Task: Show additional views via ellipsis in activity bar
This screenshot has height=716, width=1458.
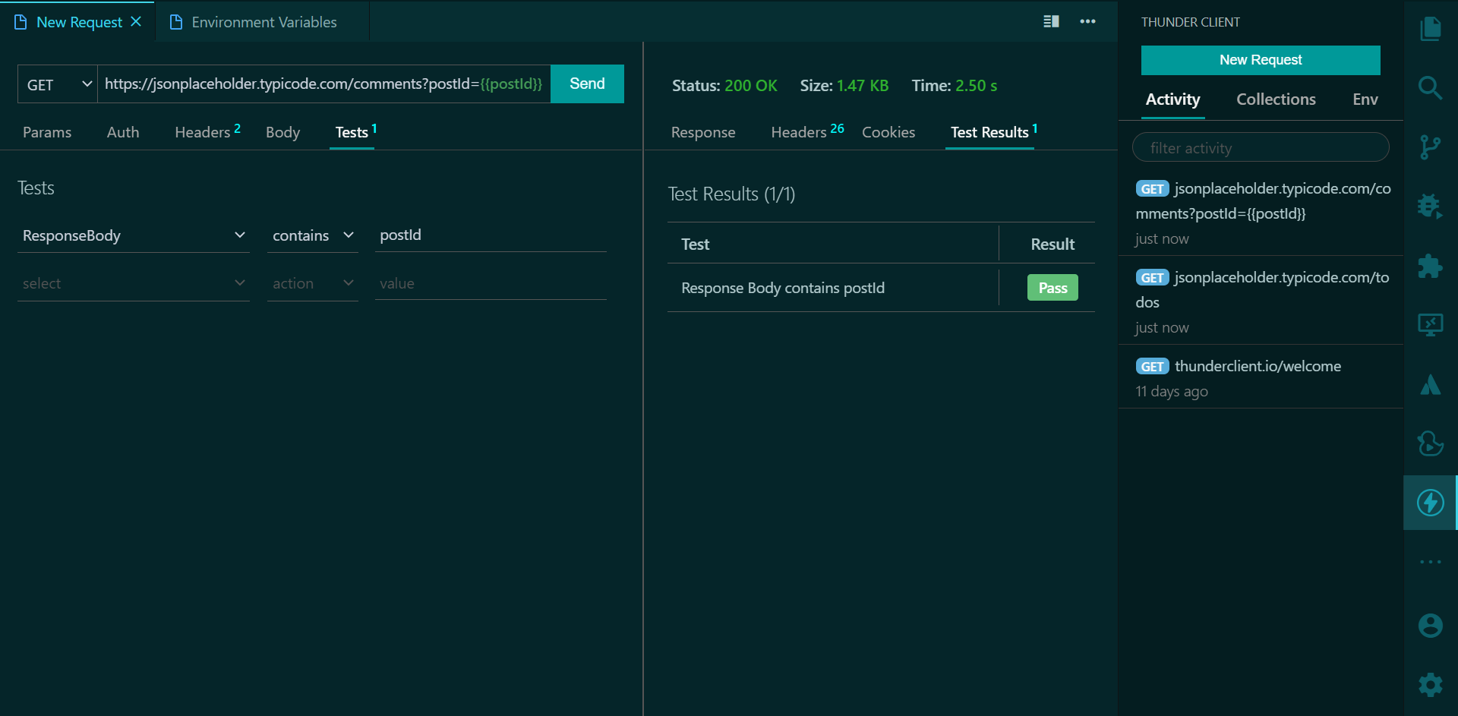Action: pos(1431,562)
